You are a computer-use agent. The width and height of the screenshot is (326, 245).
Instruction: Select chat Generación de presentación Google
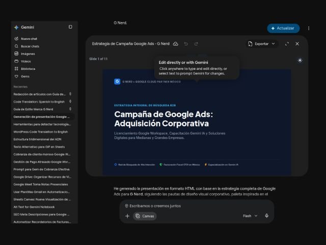tap(42, 117)
